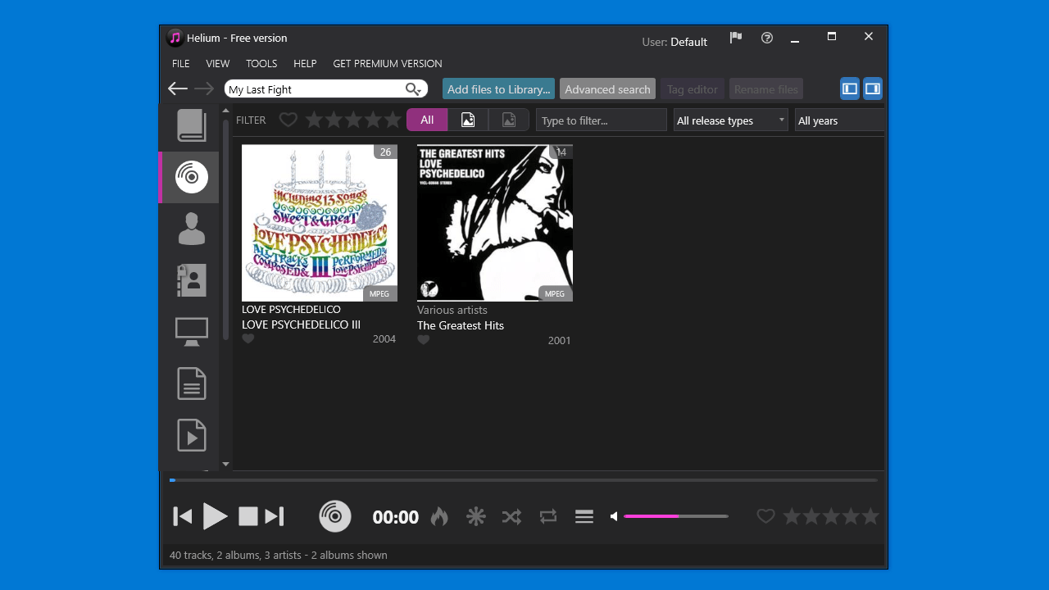The height and width of the screenshot is (590, 1049).
Task: Filter albums without cover picture
Action: click(x=509, y=120)
